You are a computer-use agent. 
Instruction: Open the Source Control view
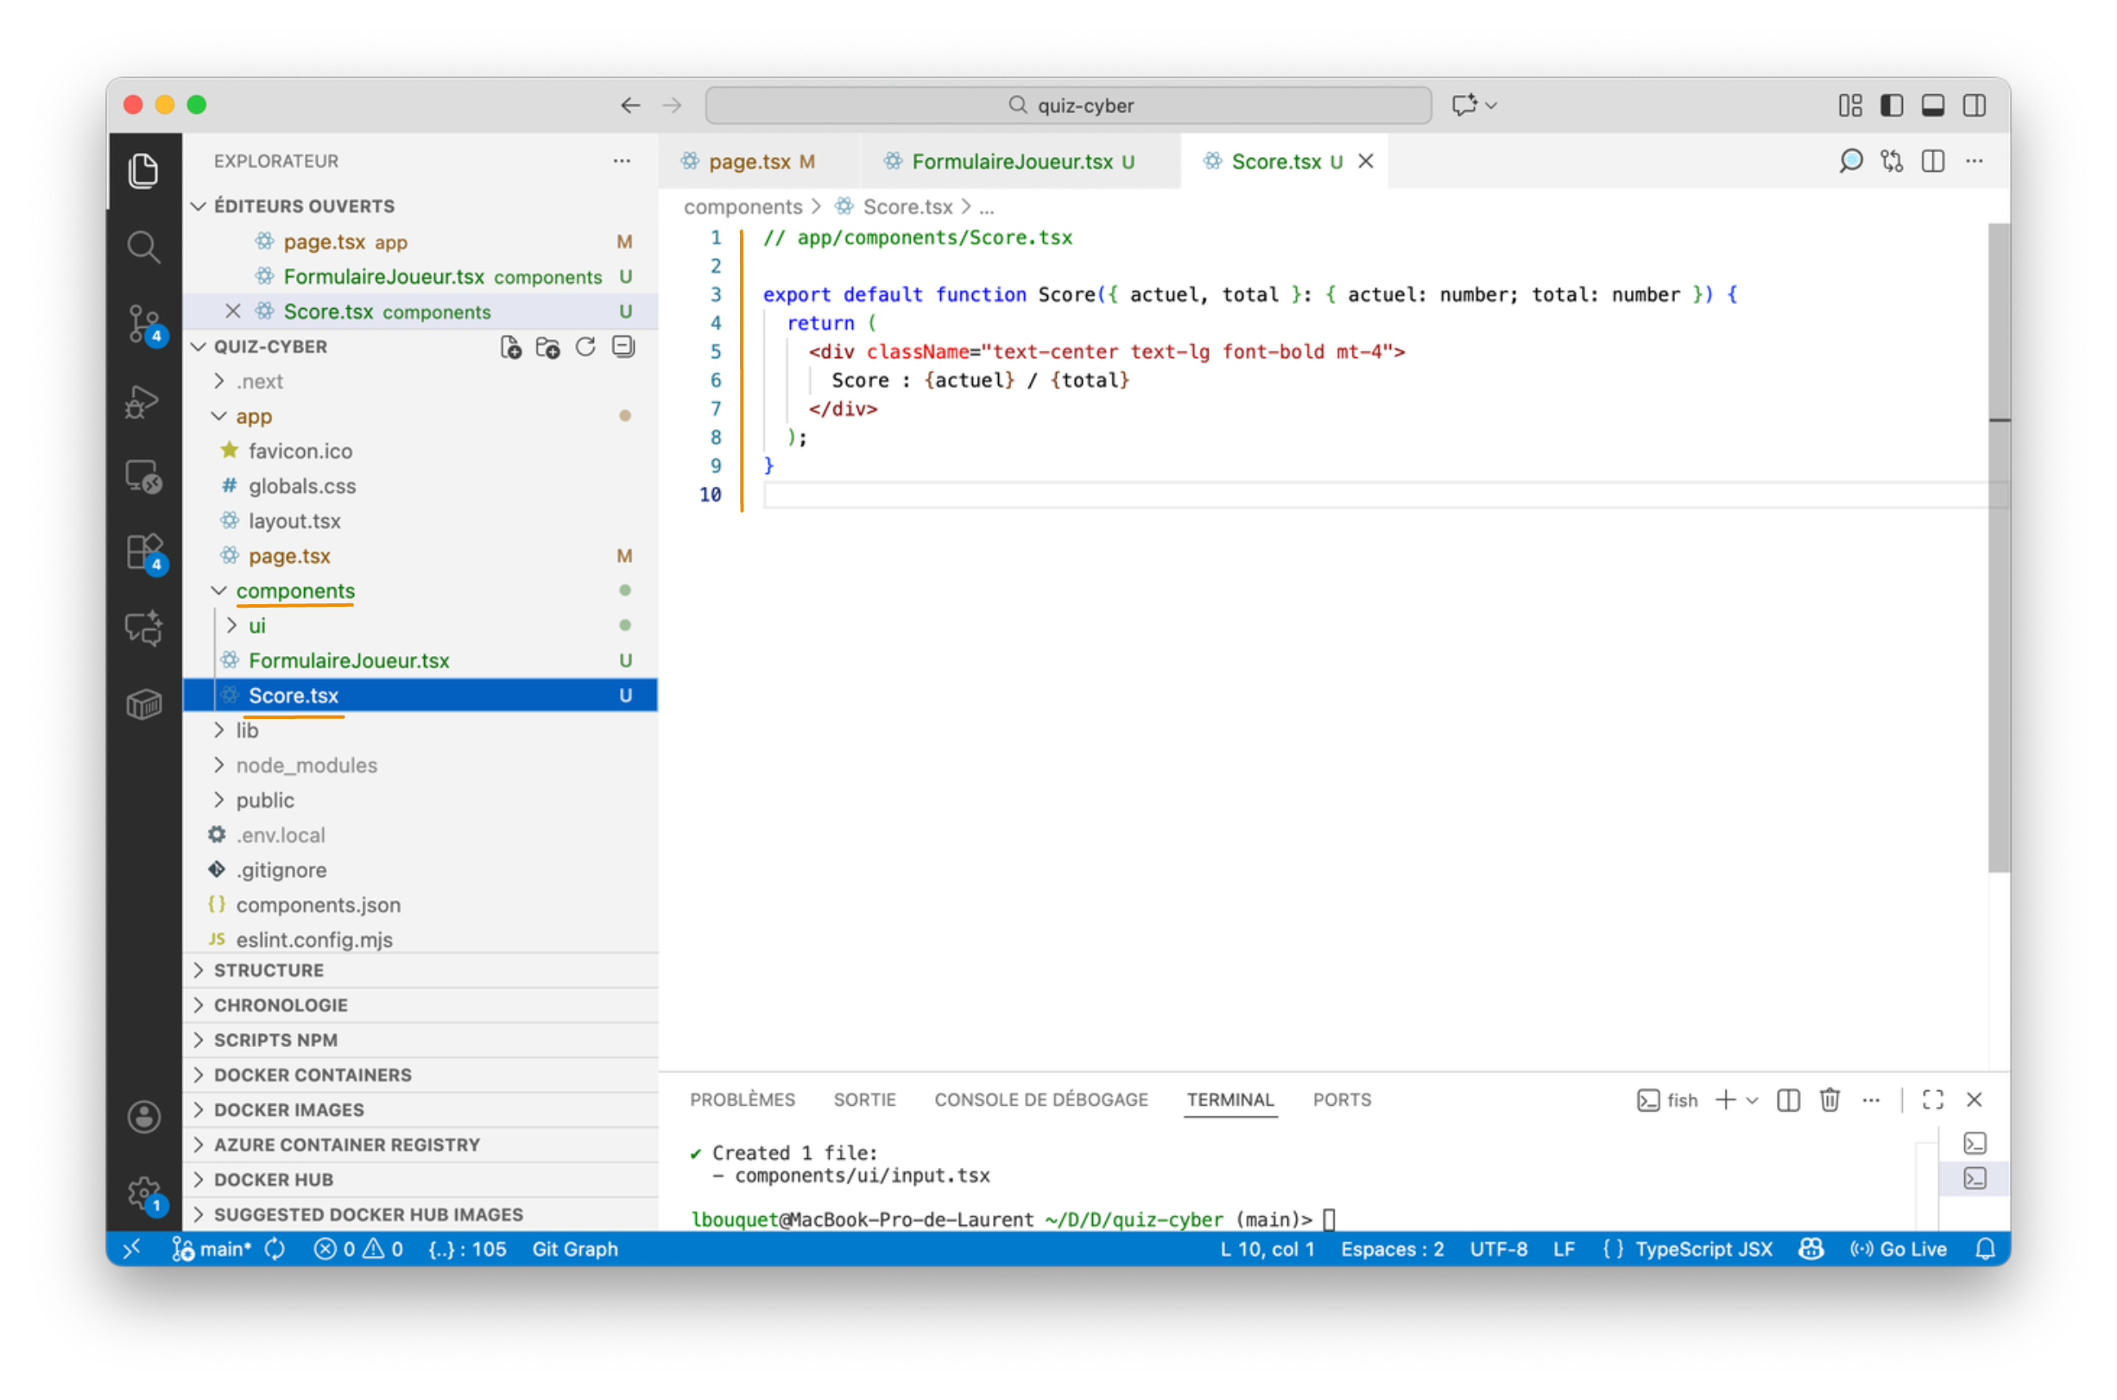[x=142, y=322]
